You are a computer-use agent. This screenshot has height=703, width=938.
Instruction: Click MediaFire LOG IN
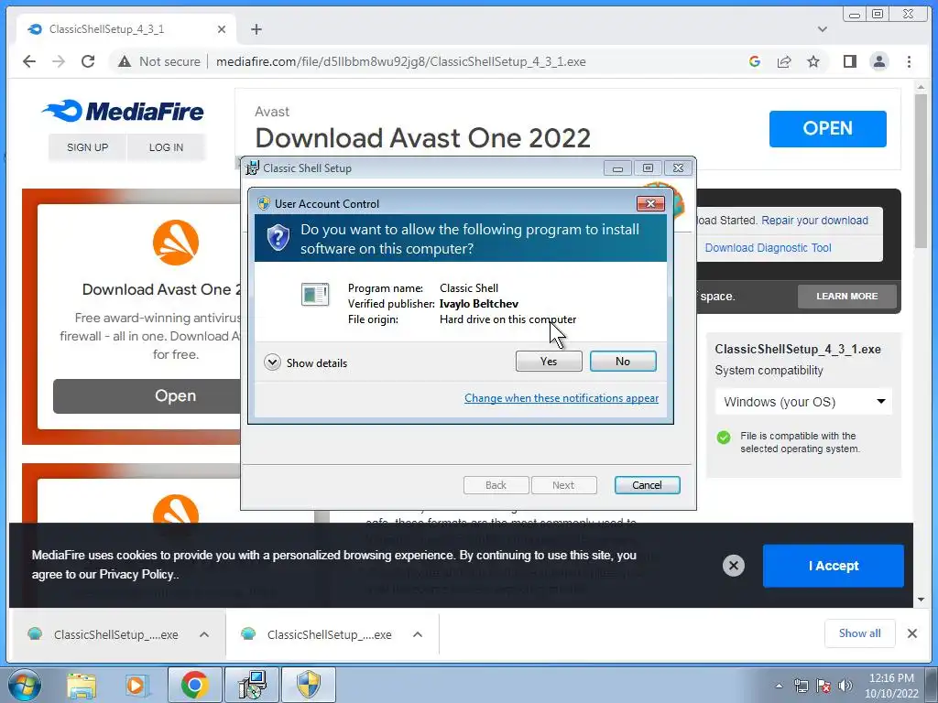167,147
